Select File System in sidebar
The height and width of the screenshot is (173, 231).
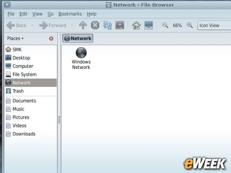pyautogui.click(x=31, y=74)
